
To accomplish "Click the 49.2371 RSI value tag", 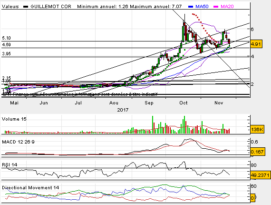I will tap(260, 175).
